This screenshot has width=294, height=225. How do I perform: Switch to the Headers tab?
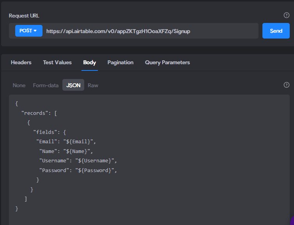21,62
